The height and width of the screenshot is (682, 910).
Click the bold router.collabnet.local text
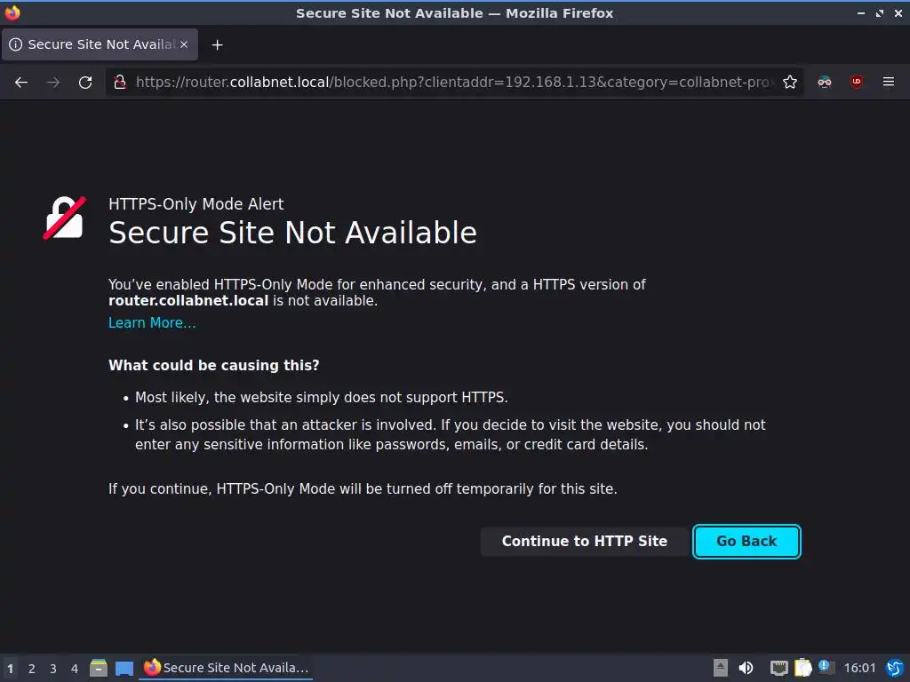tap(188, 301)
